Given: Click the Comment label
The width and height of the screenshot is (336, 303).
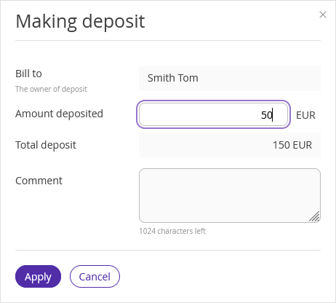Looking at the screenshot, I should click(39, 181).
